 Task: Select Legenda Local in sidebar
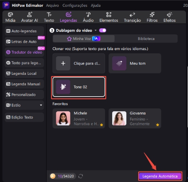(x=24, y=74)
